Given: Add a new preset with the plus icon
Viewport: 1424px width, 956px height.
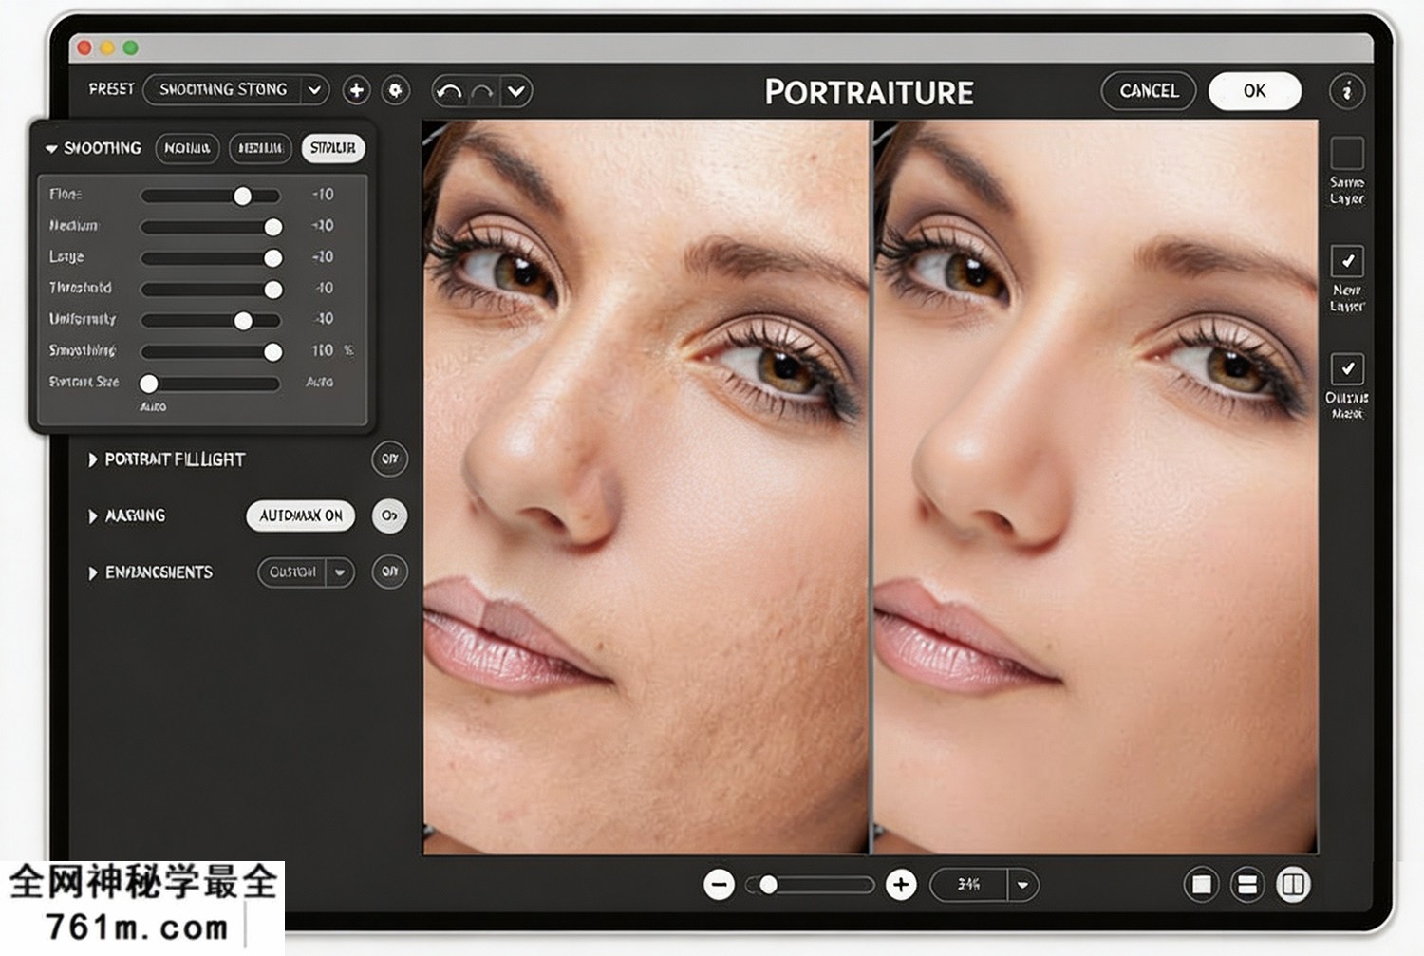Looking at the screenshot, I should [356, 90].
